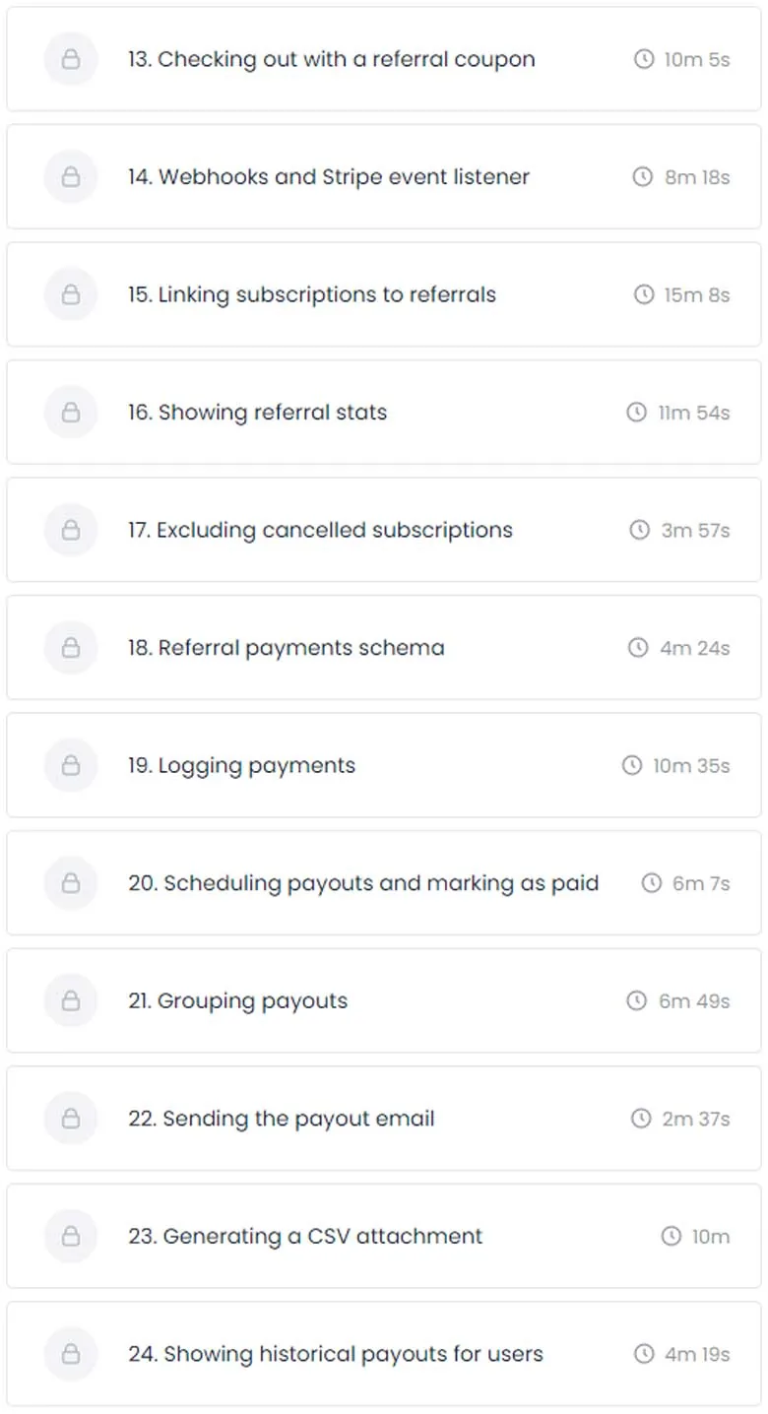Click lock icon on lesson 13
This screenshot has width=768, height=1414.
tap(71, 59)
